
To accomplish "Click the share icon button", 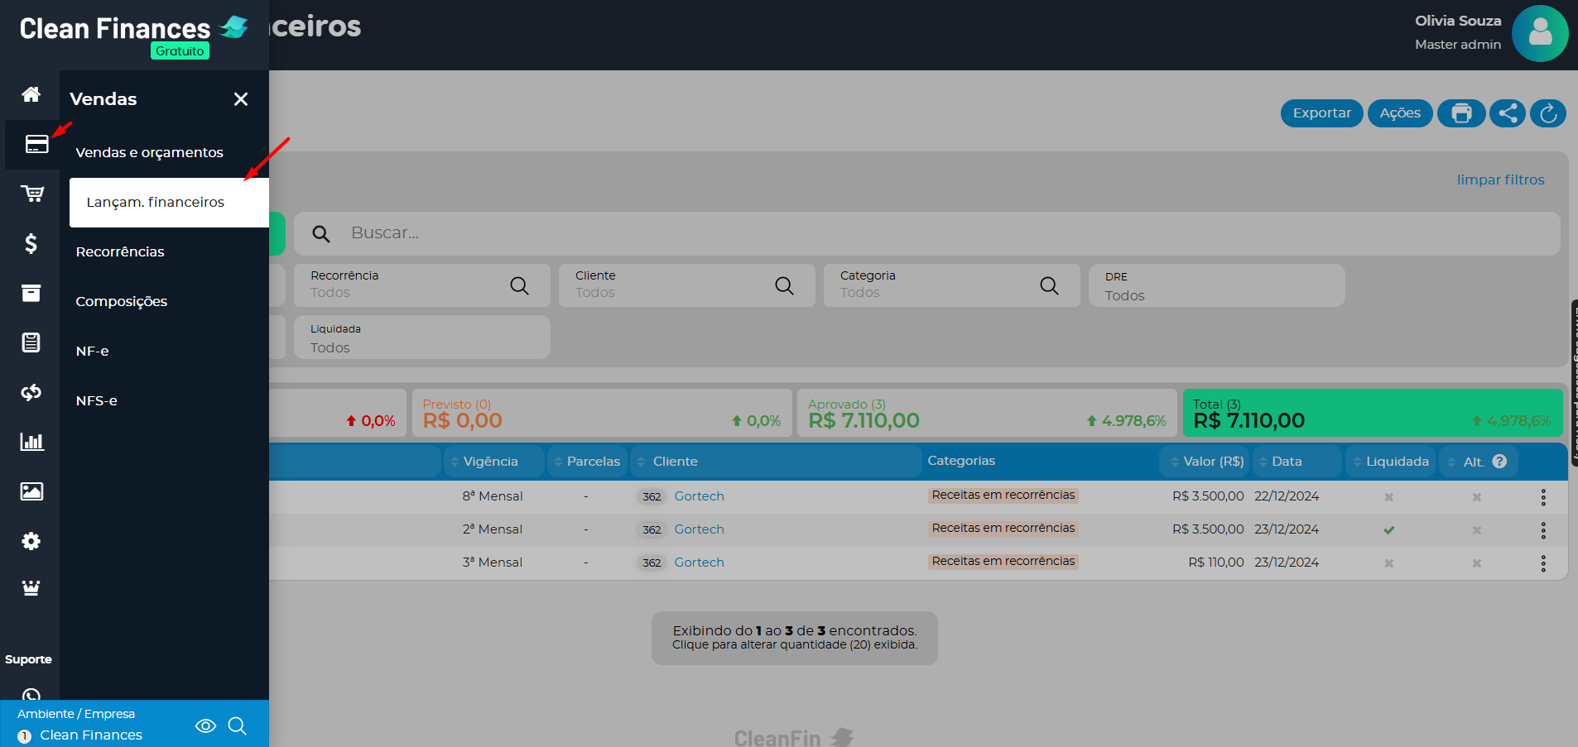I will [x=1508, y=113].
